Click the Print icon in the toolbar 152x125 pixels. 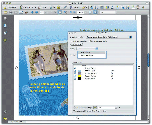click(x=11, y=12)
